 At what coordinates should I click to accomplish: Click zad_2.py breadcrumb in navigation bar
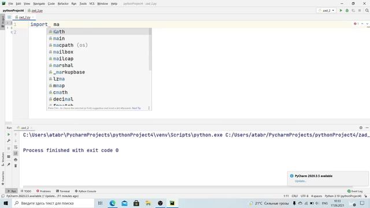[35, 10]
